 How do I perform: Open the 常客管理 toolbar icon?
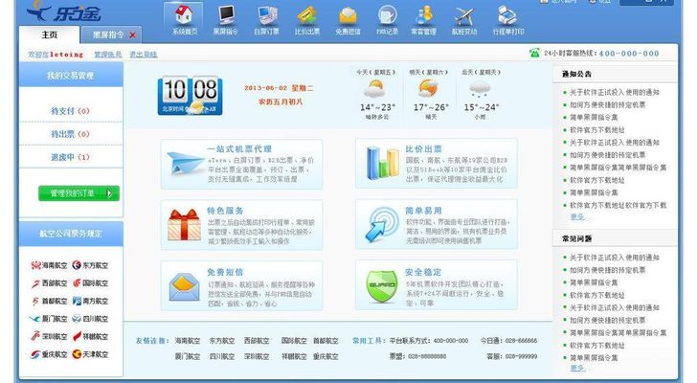[x=423, y=19]
